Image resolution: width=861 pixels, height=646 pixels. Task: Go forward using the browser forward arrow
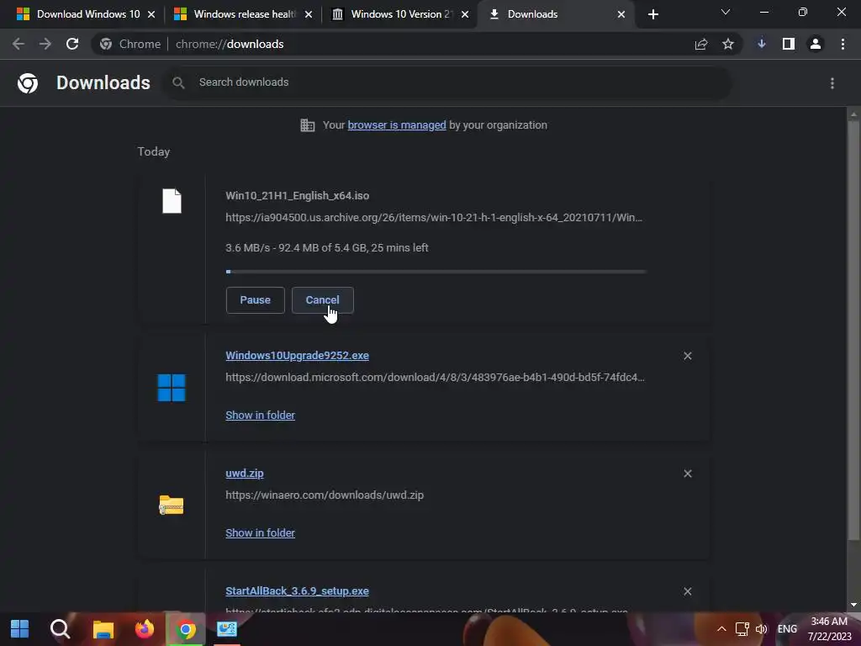coord(45,44)
